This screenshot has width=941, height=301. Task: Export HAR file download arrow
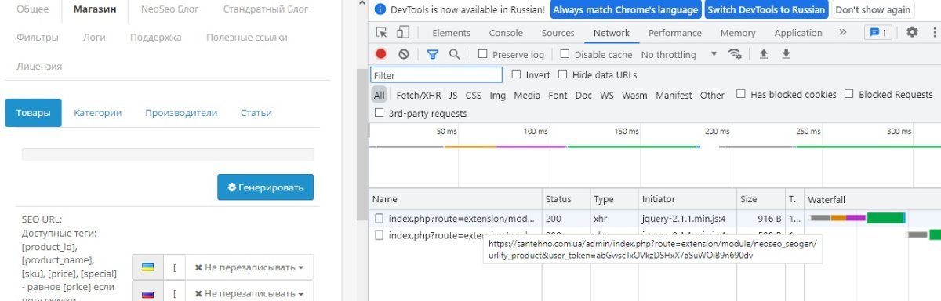coord(786,54)
